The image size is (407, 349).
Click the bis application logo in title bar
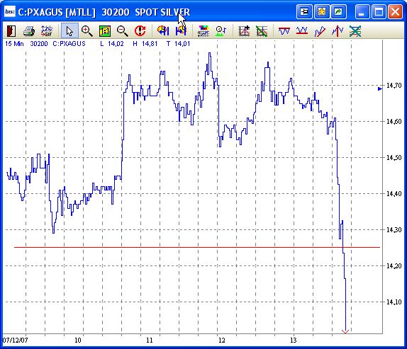(x=10, y=11)
